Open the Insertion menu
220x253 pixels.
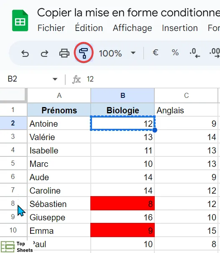180,28
